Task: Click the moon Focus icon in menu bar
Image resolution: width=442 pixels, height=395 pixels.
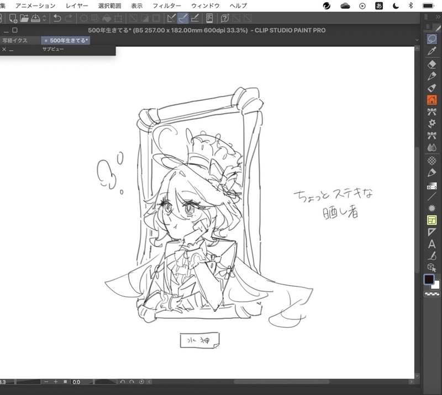Action: click(x=396, y=6)
